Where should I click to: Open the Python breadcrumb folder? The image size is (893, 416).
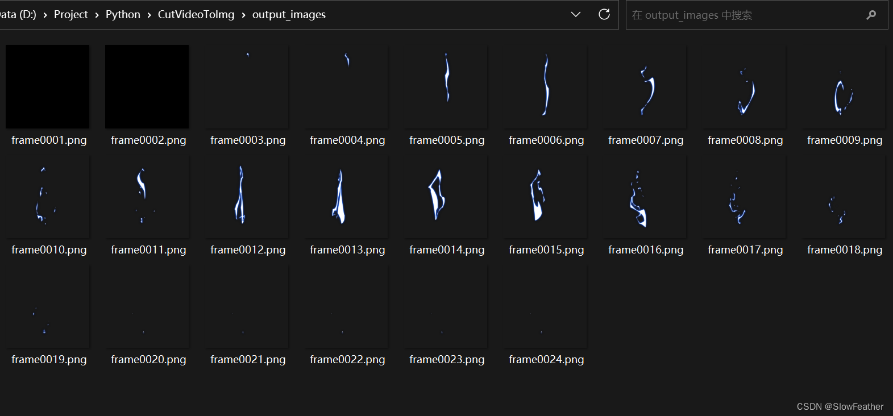point(123,14)
